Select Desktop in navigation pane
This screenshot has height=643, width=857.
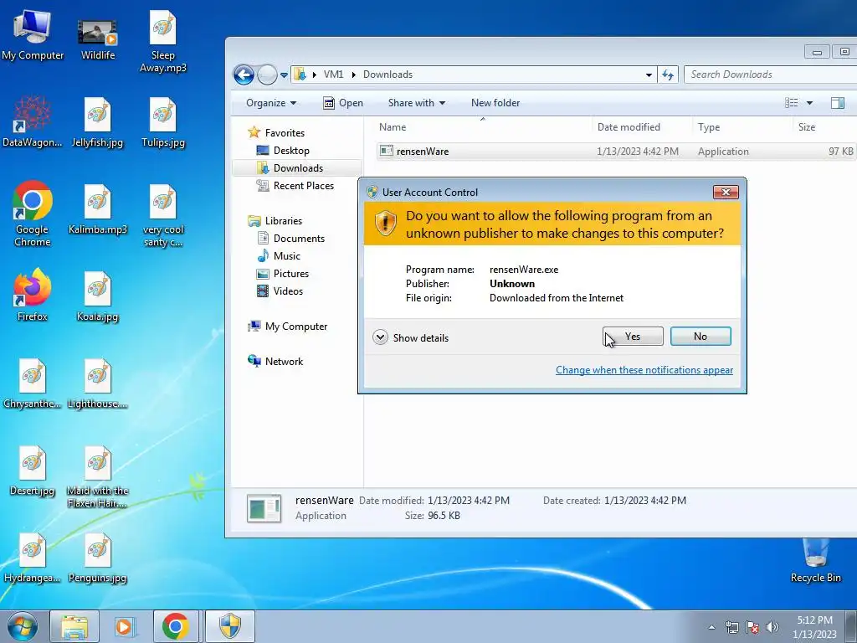pos(283,151)
